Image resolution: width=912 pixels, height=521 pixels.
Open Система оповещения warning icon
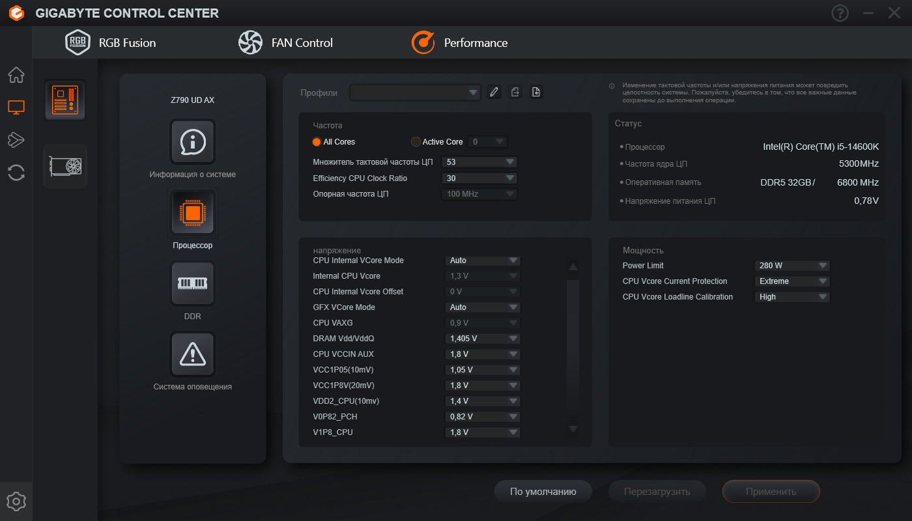click(192, 354)
